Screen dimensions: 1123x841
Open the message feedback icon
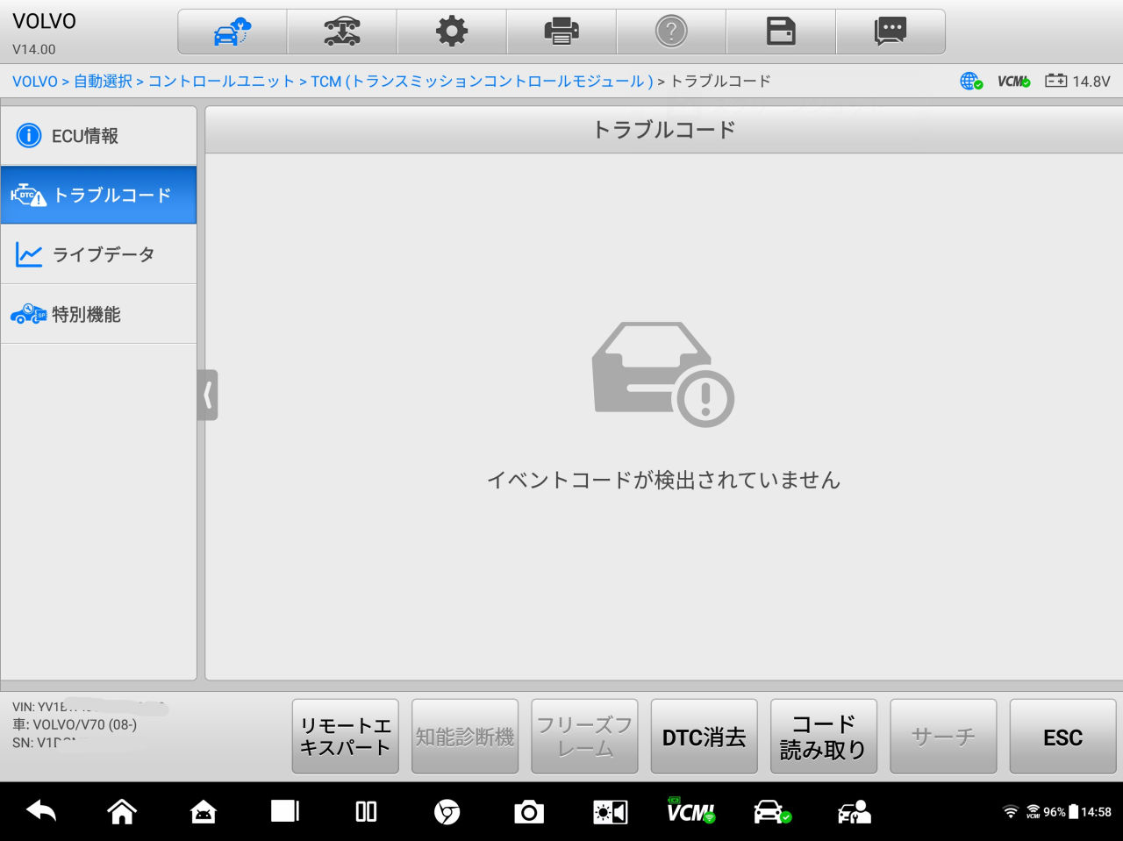891,32
